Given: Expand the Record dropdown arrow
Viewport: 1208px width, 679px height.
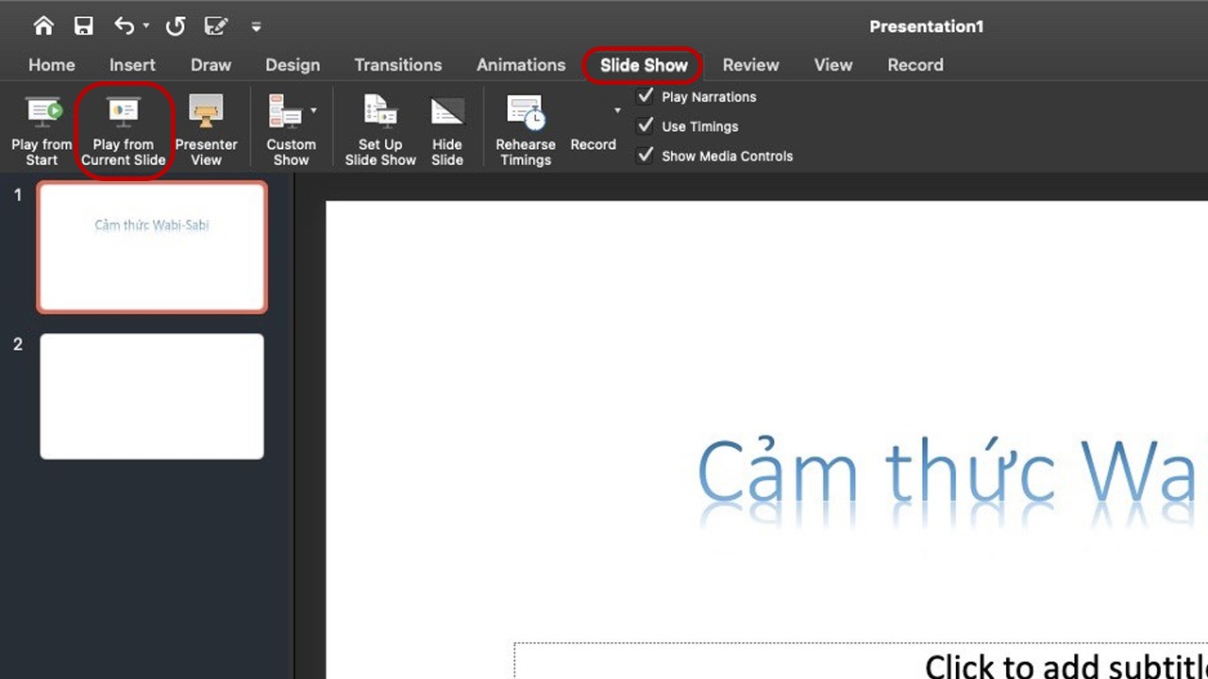Looking at the screenshot, I should pos(618,111).
